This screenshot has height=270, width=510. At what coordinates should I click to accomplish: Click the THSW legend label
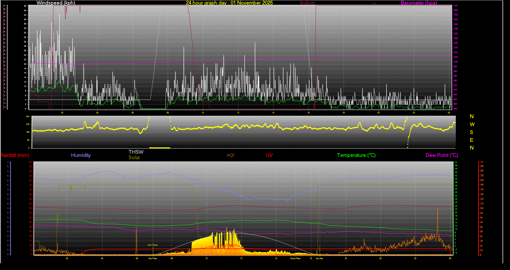(x=136, y=152)
